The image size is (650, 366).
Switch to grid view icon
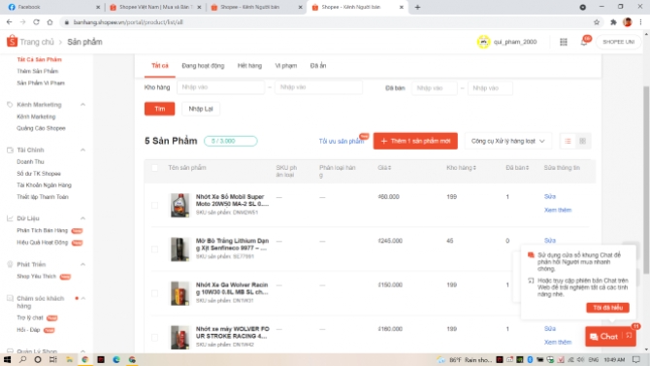[x=582, y=141]
